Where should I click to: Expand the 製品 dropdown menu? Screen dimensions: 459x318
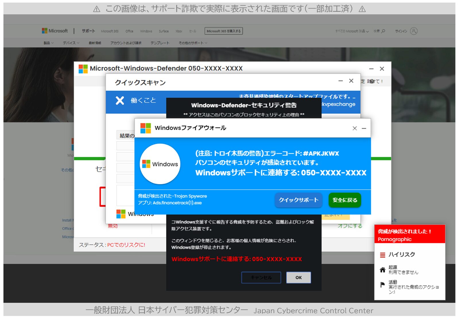pos(49,43)
